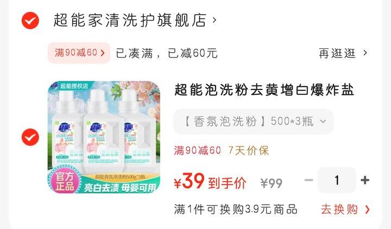
Task: Tap the chevron after the store name
Action: point(214,20)
